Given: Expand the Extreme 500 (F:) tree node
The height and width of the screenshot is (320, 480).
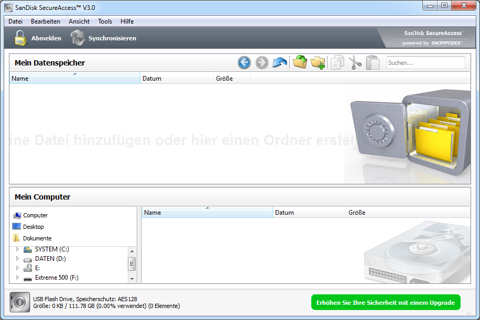Looking at the screenshot, I should pos(17,278).
